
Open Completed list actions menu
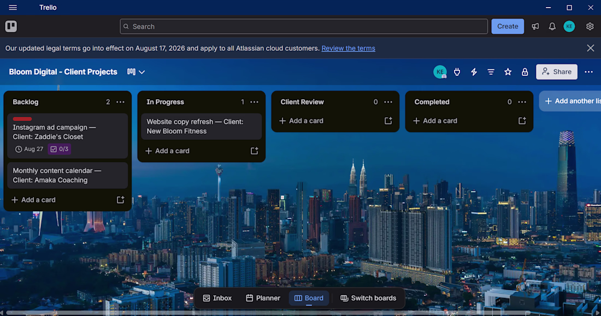[522, 102]
